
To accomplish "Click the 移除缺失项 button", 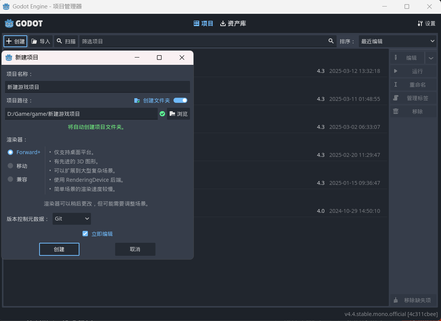I will [413, 300].
